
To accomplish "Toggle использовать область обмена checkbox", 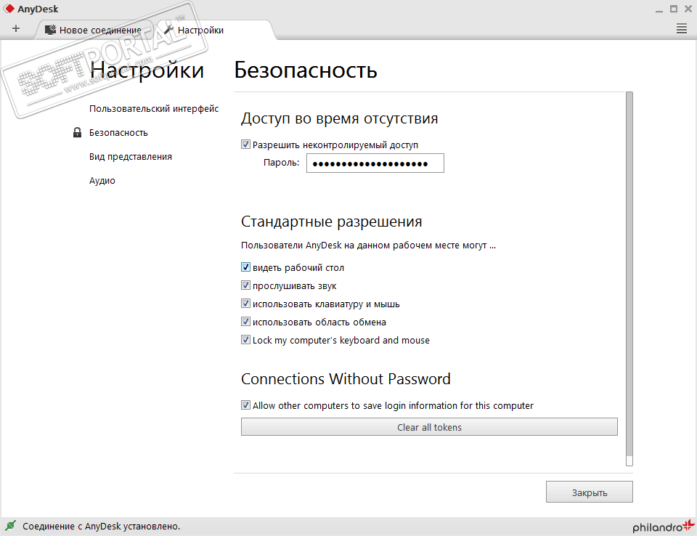I will click(245, 321).
